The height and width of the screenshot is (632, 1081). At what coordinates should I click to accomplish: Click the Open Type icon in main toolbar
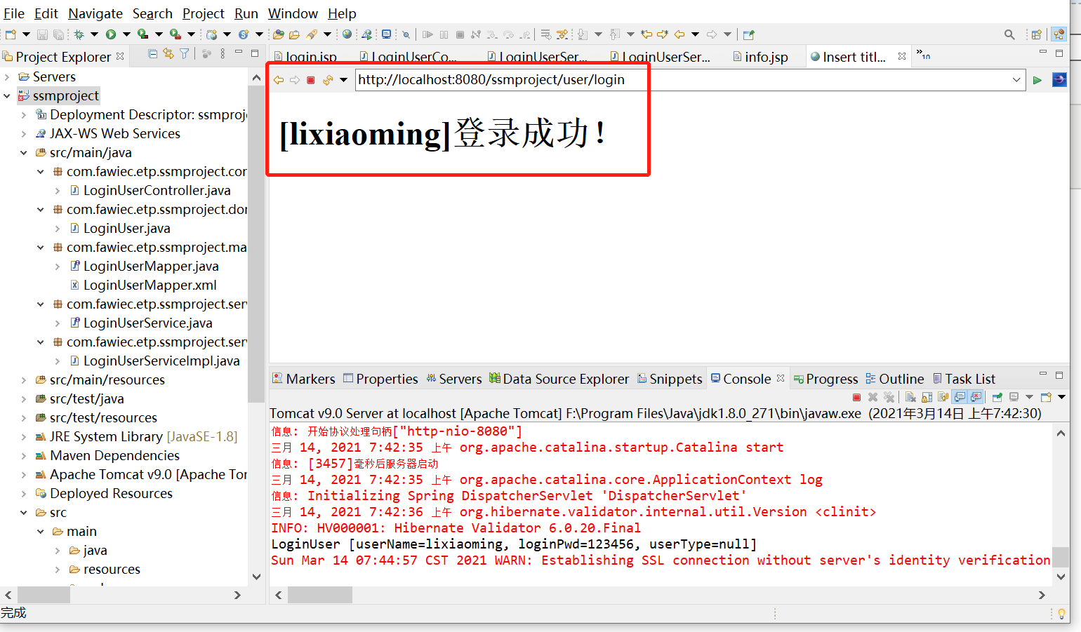click(279, 34)
